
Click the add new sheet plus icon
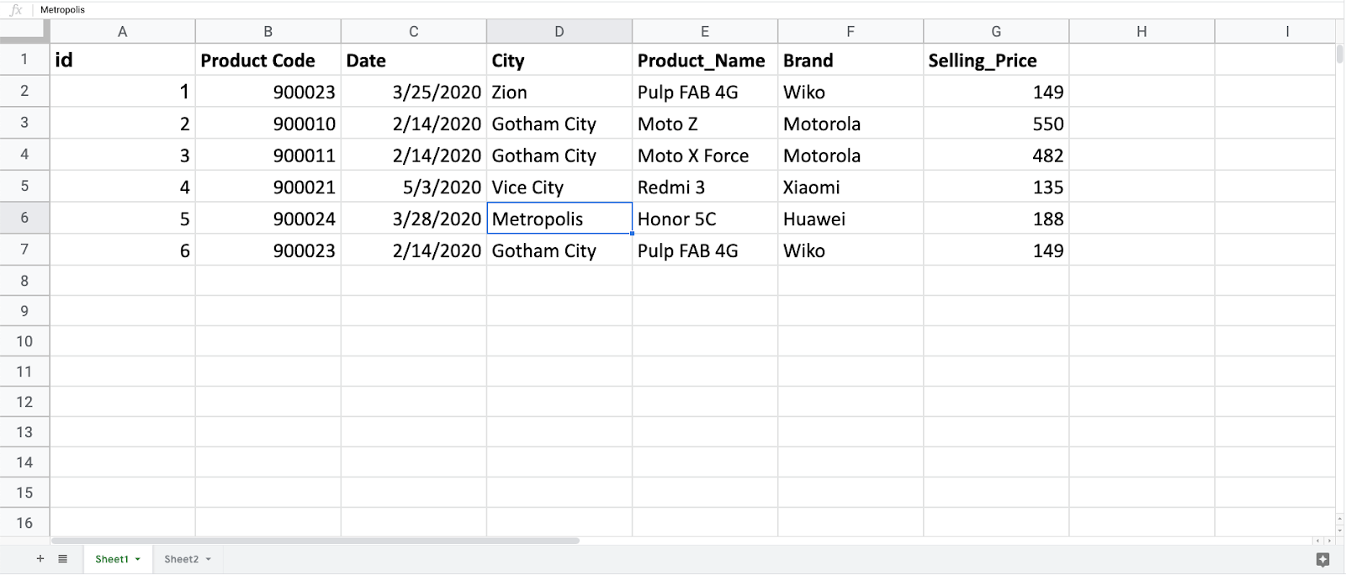pos(40,559)
